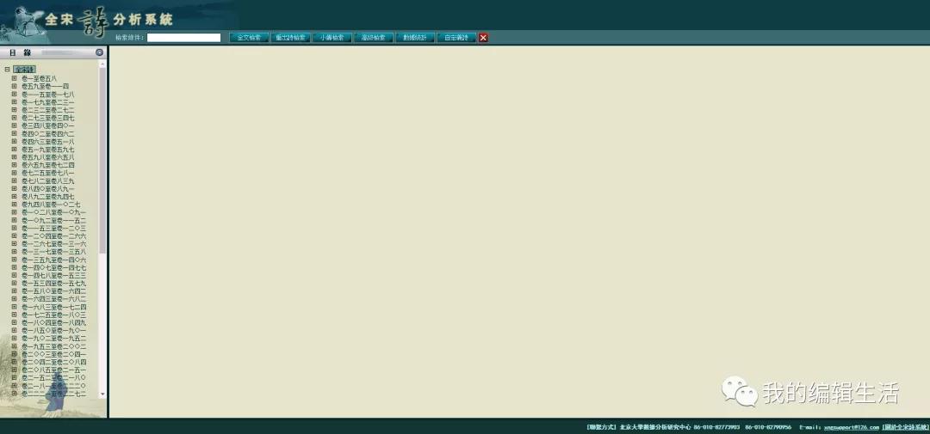The image size is (930, 434).
Task: Select tree row 卷一五八〇至卷一六四二
Action: coord(54,291)
